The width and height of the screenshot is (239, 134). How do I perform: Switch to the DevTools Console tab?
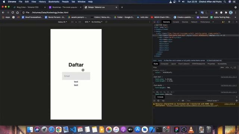tap(176, 22)
